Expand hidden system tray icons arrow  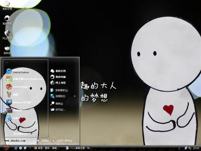click(179, 148)
